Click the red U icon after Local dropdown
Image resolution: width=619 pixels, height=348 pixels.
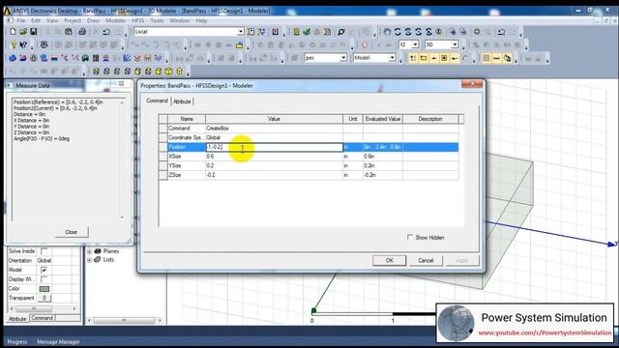coord(275,32)
